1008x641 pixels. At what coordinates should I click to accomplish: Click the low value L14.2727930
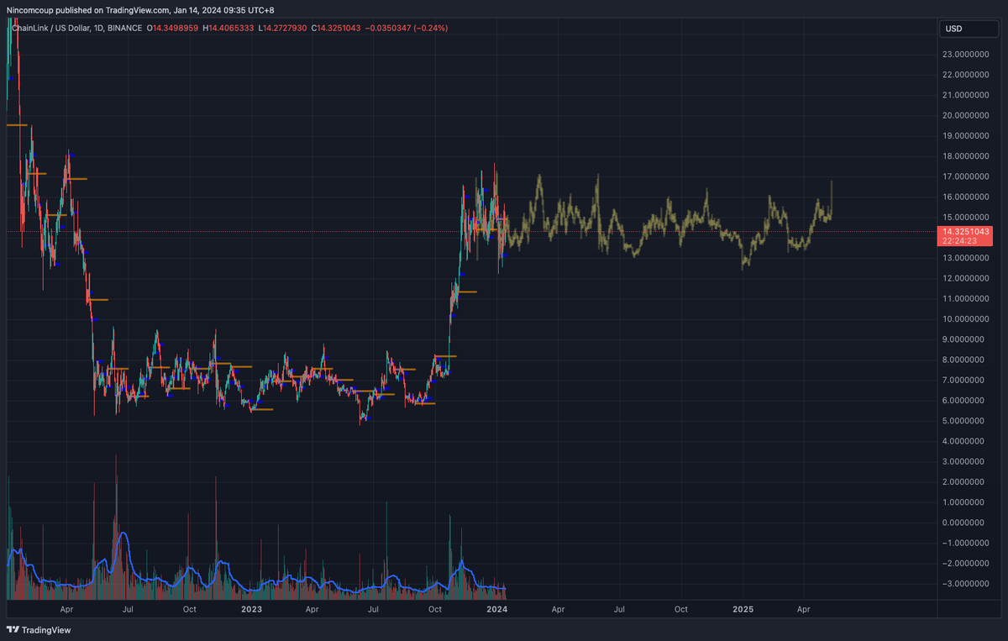[283, 29]
